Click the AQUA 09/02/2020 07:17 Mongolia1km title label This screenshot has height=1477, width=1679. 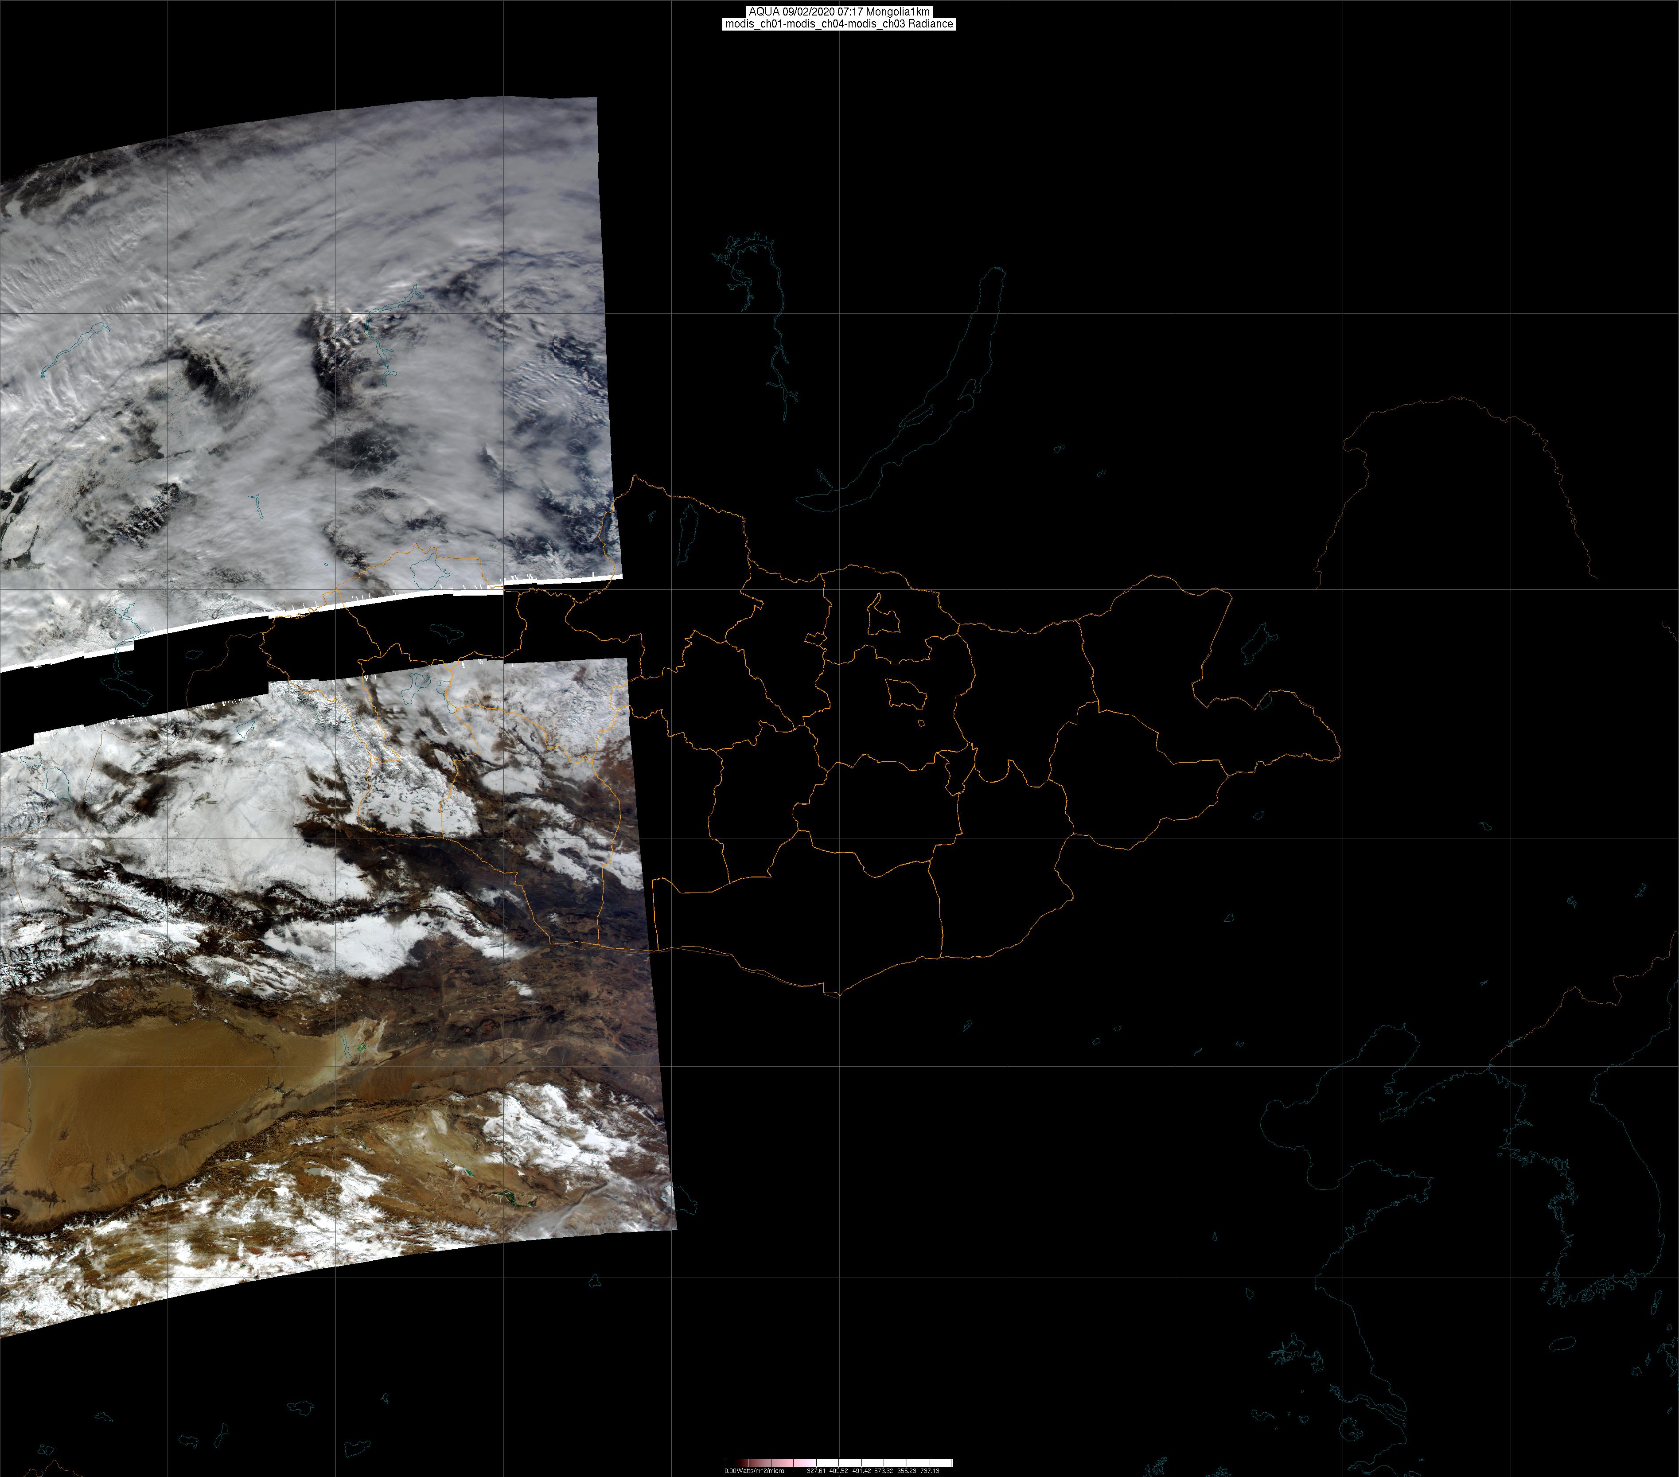[839, 12]
